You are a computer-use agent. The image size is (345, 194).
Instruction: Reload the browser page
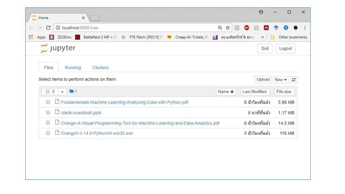pyautogui.click(x=48, y=28)
